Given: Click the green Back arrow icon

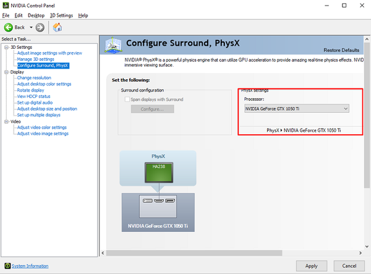Looking at the screenshot, I should (8, 27).
